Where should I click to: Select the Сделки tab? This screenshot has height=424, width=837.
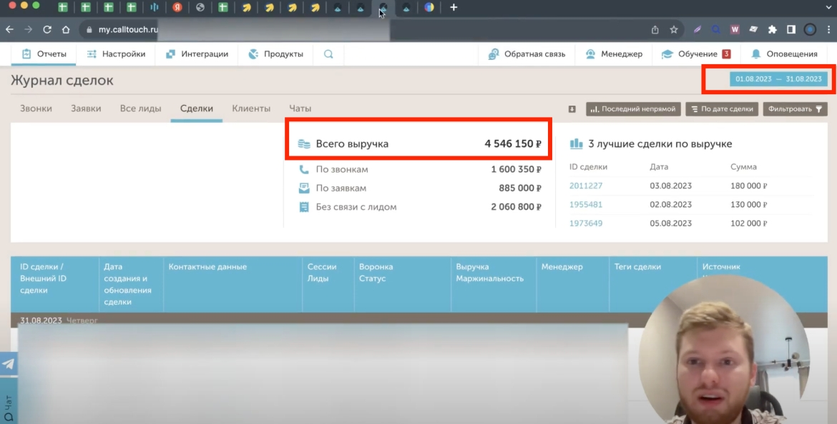tap(197, 108)
